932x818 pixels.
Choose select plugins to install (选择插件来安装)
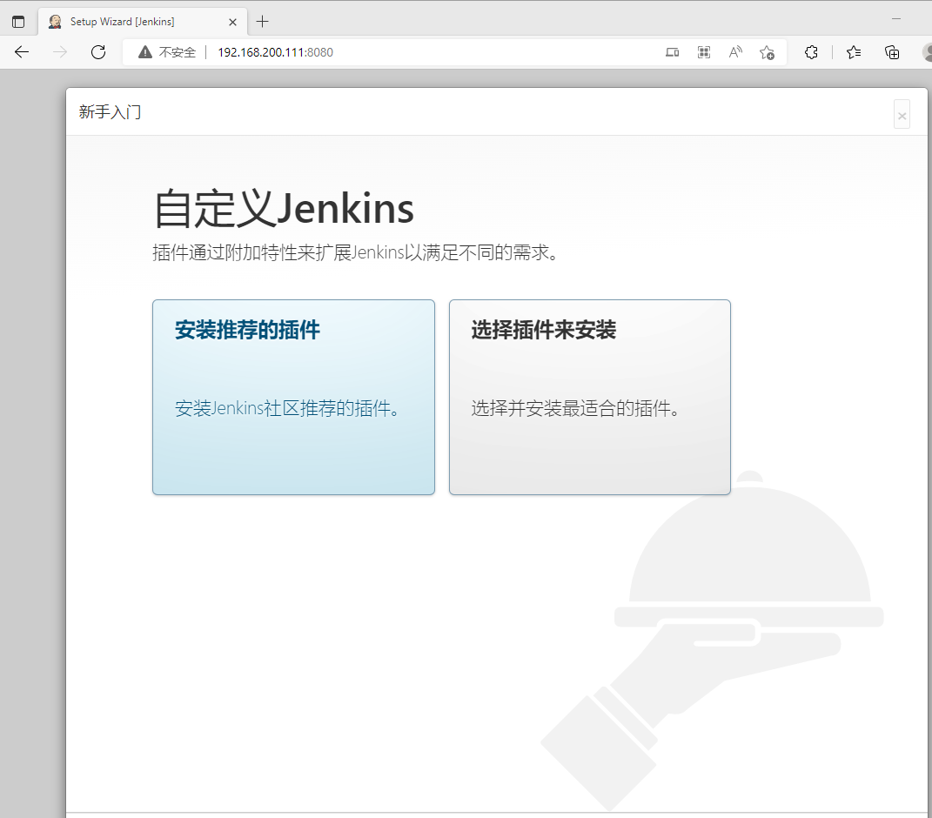[590, 397]
